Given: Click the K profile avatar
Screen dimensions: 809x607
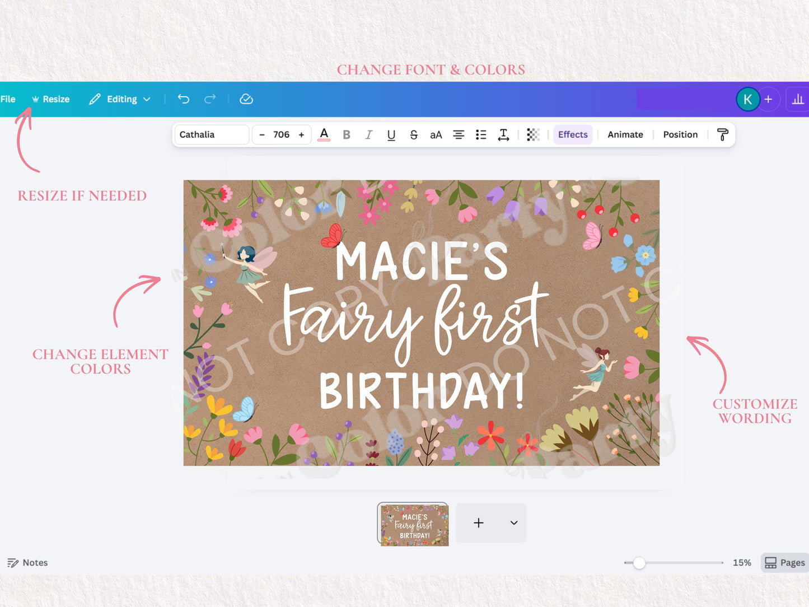Looking at the screenshot, I should [747, 100].
